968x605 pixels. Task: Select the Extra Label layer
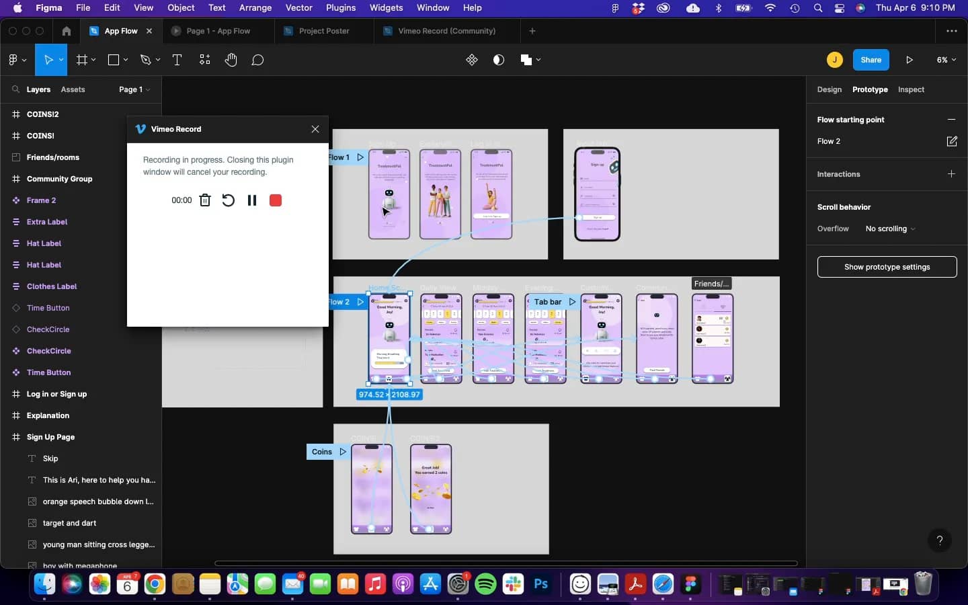[81, 222]
